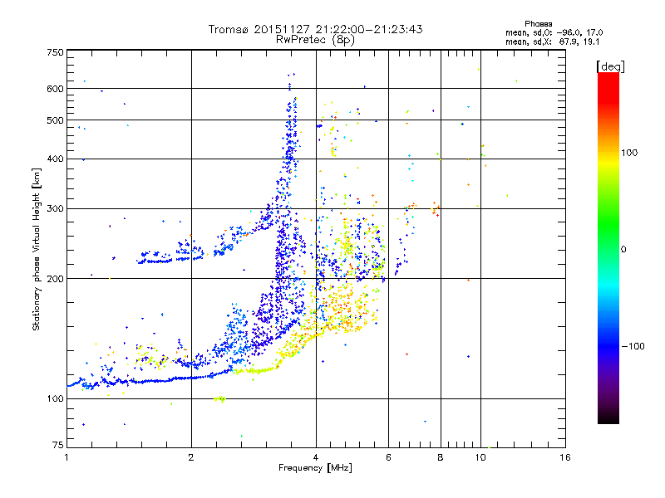Click the y-axis tick label '750'
Image resolution: width=665 pixels, height=498 pixels.
[56, 52]
